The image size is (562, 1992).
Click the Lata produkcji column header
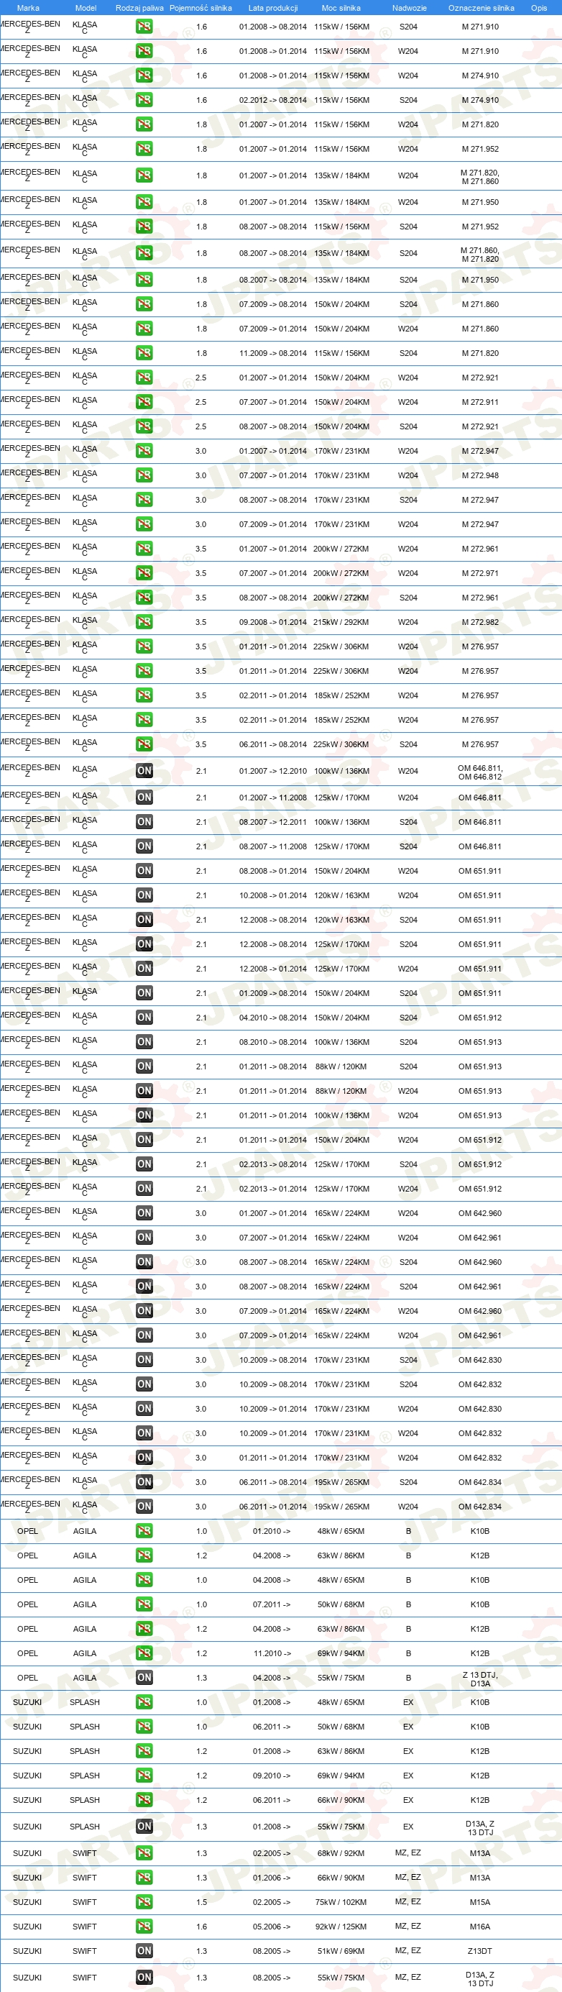click(273, 8)
